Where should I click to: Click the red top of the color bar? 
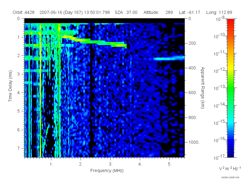[x=231, y=21]
